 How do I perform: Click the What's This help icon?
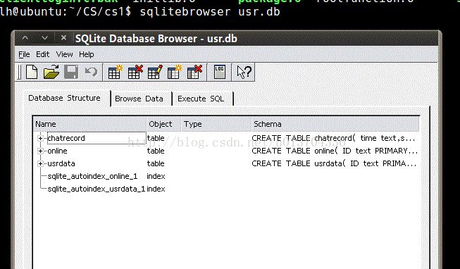click(244, 72)
